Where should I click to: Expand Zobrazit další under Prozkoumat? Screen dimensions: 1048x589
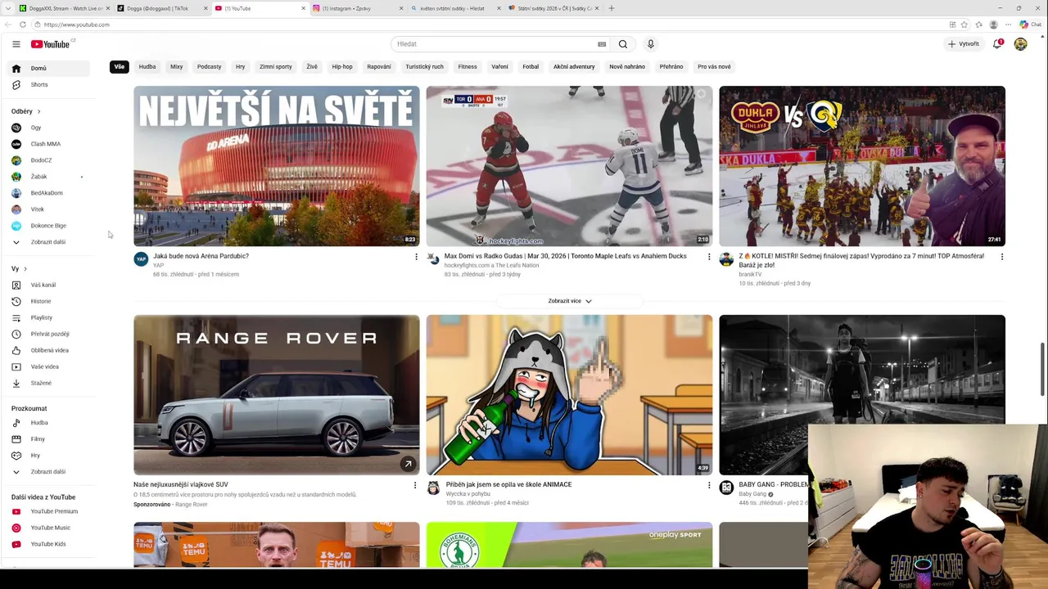(47, 472)
